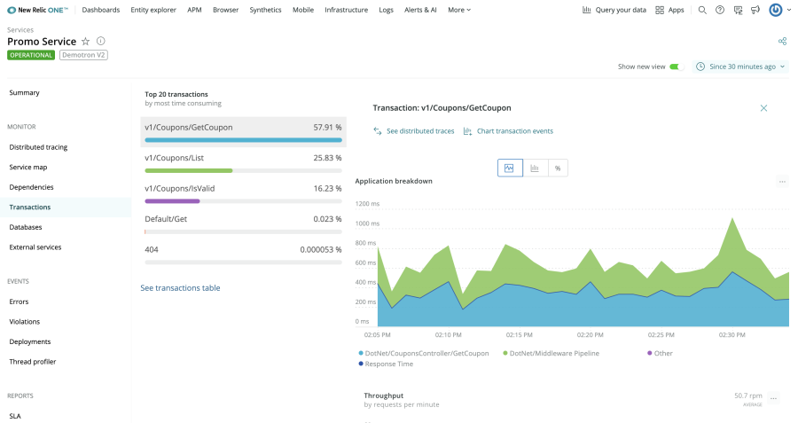Select the area chart view icon
Screen dimensions: 798x423
point(510,168)
